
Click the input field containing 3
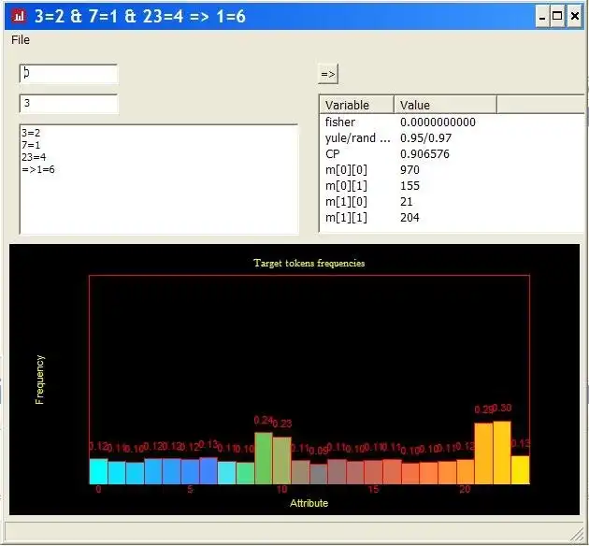pyautogui.click(x=68, y=104)
